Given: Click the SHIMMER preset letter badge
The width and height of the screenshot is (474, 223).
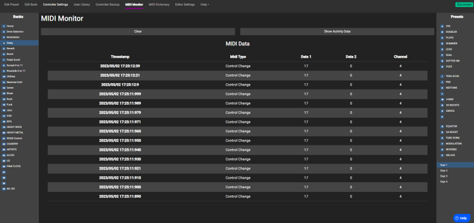Looking at the screenshot, I should point(442,43).
